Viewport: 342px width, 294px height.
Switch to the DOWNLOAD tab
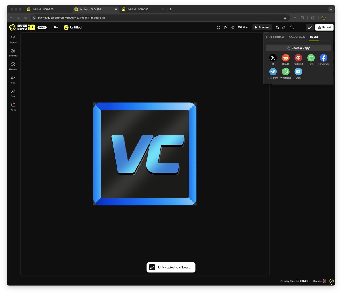pyautogui.click(x=297, y=38)
